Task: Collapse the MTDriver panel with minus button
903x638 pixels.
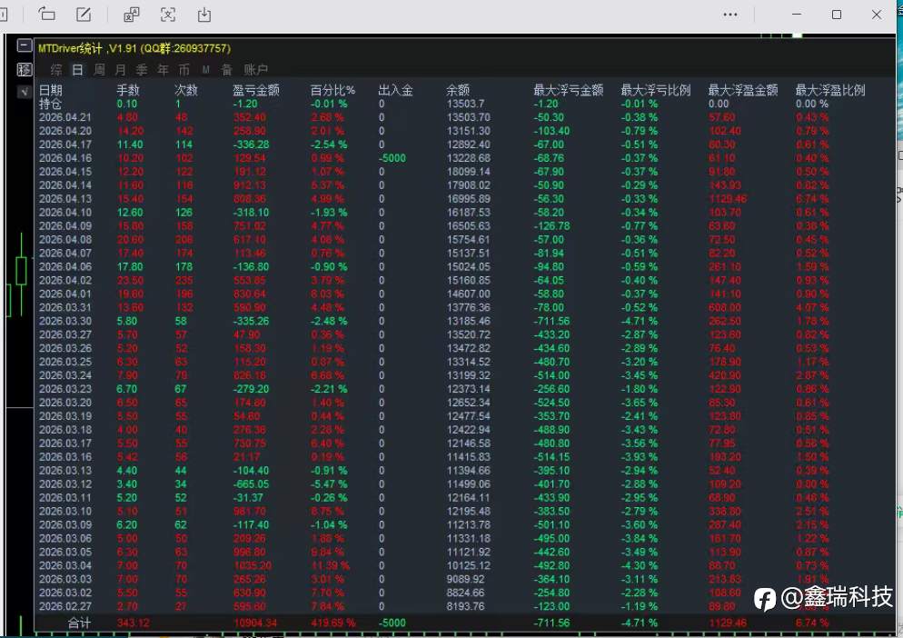Action: [x=25, y=45]
